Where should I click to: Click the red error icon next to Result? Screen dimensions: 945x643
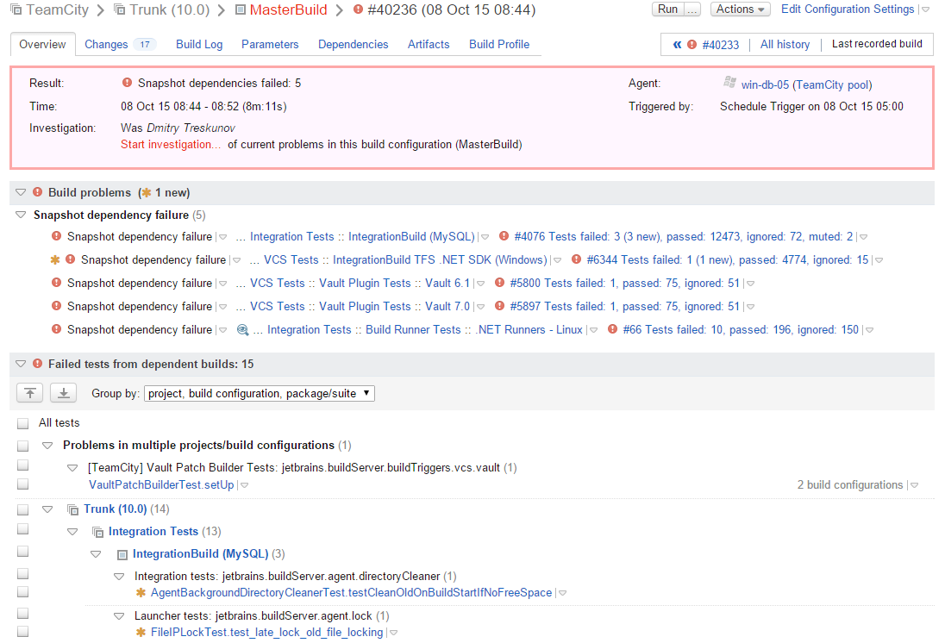click(x=127, y=83)
